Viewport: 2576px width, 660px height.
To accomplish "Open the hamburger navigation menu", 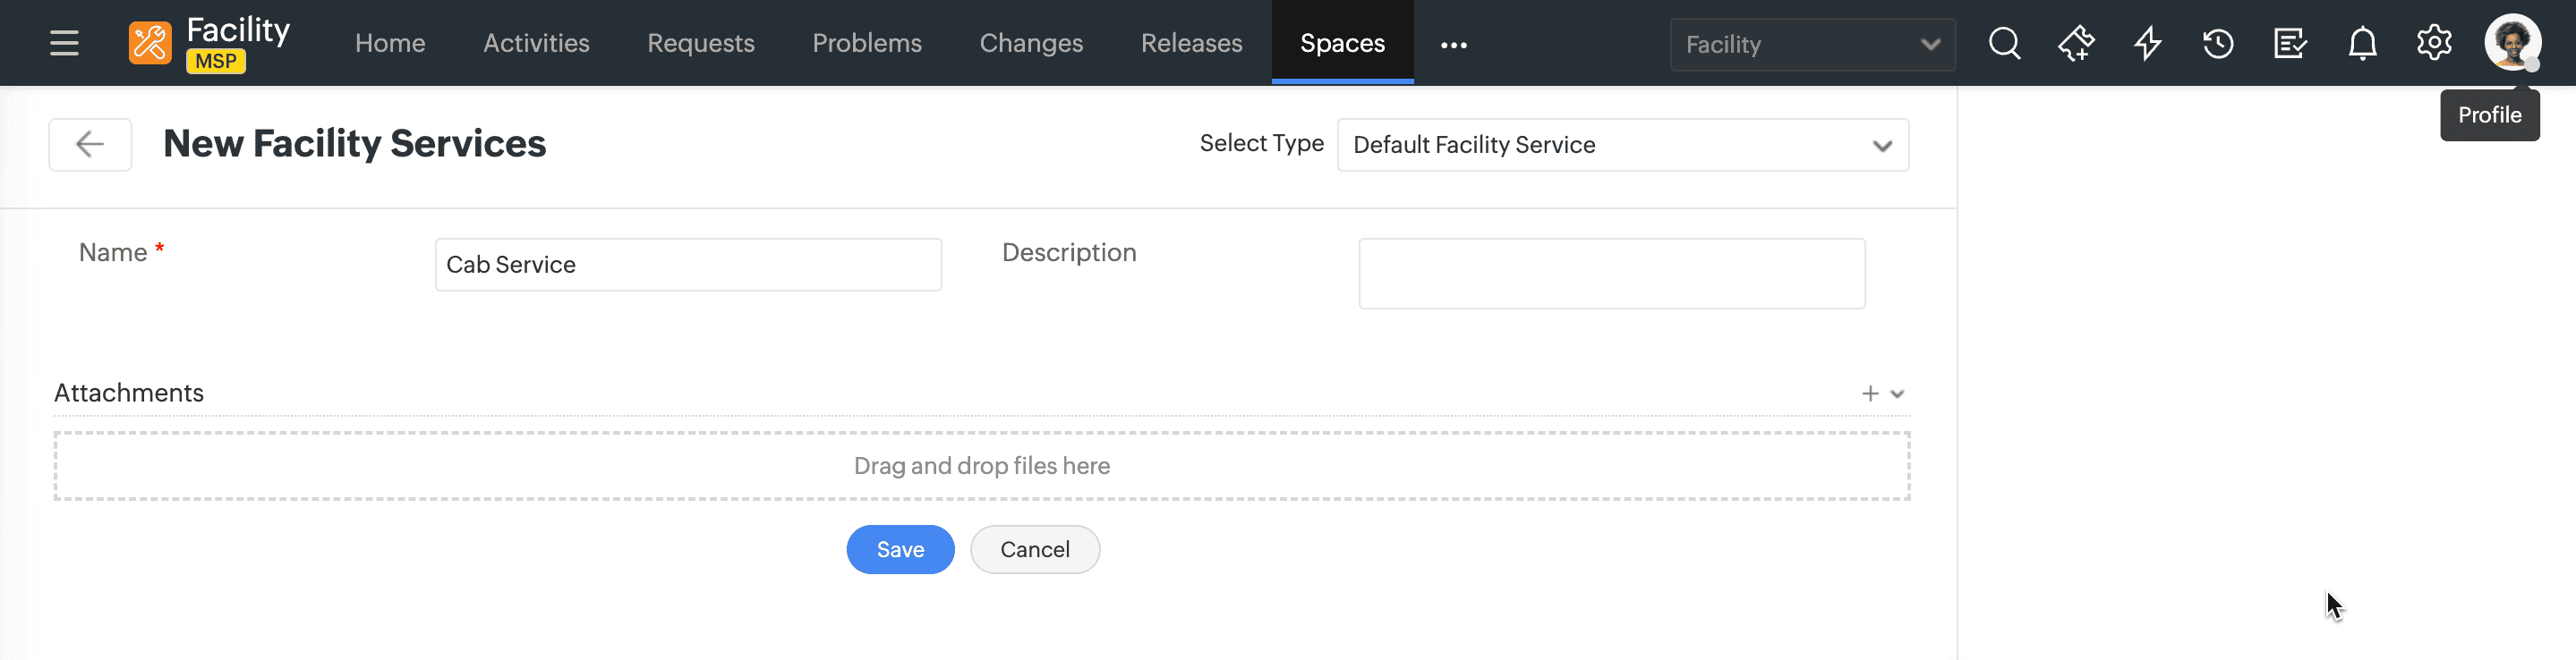I will point(64,43).
